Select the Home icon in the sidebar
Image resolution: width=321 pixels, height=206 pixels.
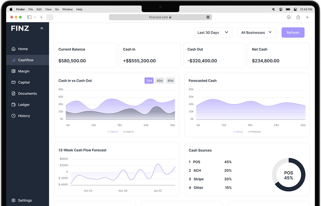(x=14, y=49)
